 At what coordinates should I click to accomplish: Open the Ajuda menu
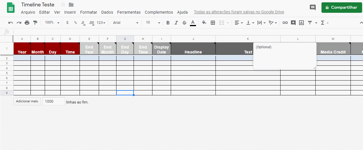click(182, 12)
